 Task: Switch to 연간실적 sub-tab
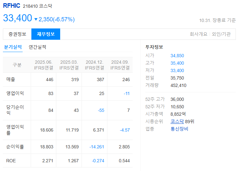pyautogui.click(x=37, y=47)
